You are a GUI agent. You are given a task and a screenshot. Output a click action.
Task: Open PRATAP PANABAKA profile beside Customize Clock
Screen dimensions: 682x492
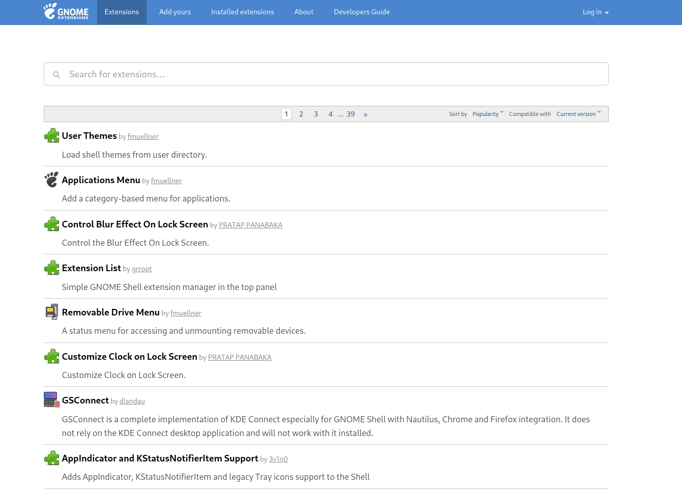click(240, 357)
